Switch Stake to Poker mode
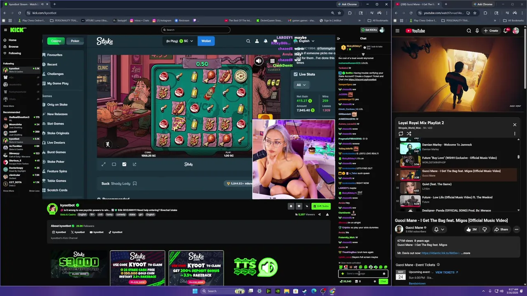527x296 pixels. (x=75, y=41)
